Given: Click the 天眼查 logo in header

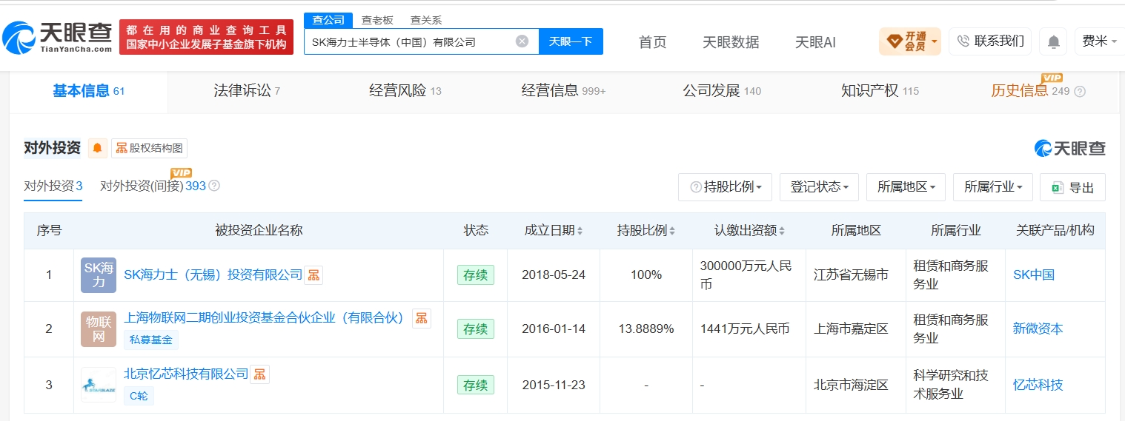Looking at the screenshot, I should tap(57, 37).
